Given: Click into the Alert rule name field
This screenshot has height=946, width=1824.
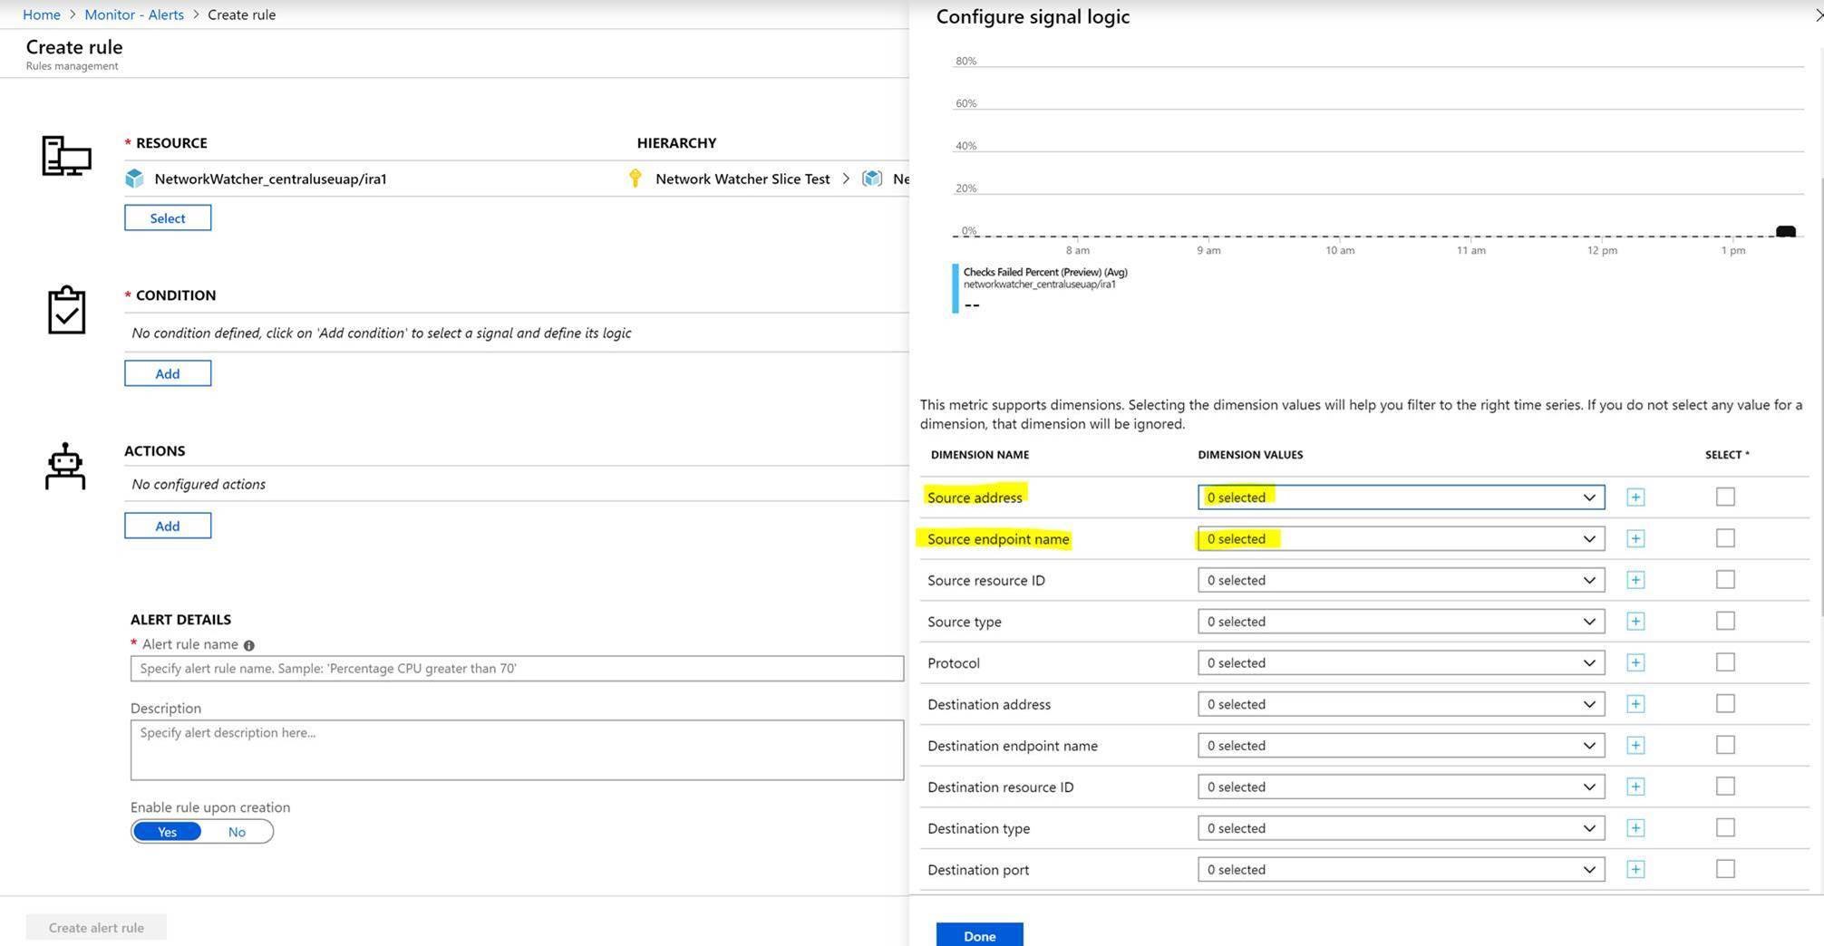Looking at the screenshot, I should click(517, 669).
